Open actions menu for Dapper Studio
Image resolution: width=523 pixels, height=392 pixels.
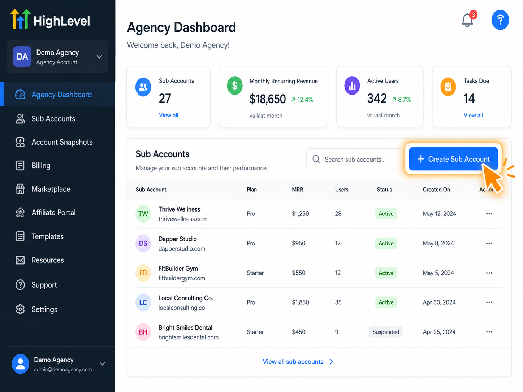[489, 243]
